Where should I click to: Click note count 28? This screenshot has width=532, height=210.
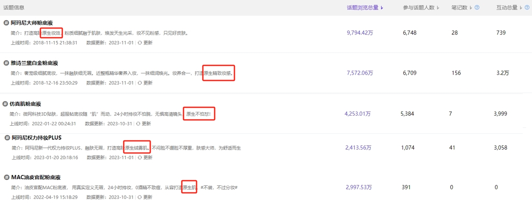(x=455, y=33)
